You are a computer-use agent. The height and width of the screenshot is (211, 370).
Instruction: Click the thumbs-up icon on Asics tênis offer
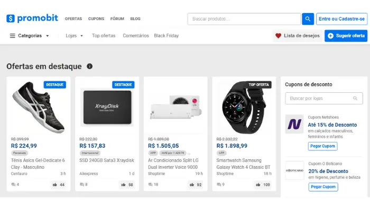(x=55, y=185)
